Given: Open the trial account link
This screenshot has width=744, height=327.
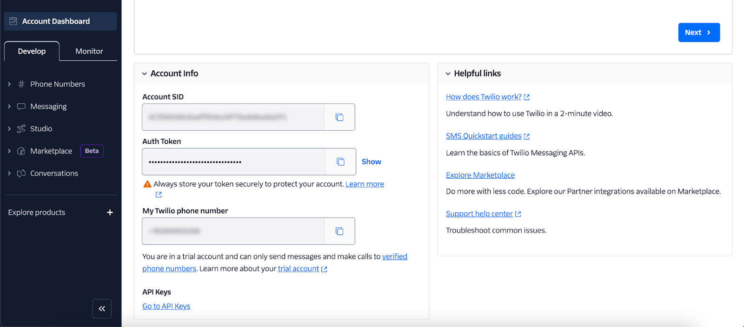Looking at the screenshot, I should pos(299,269).
